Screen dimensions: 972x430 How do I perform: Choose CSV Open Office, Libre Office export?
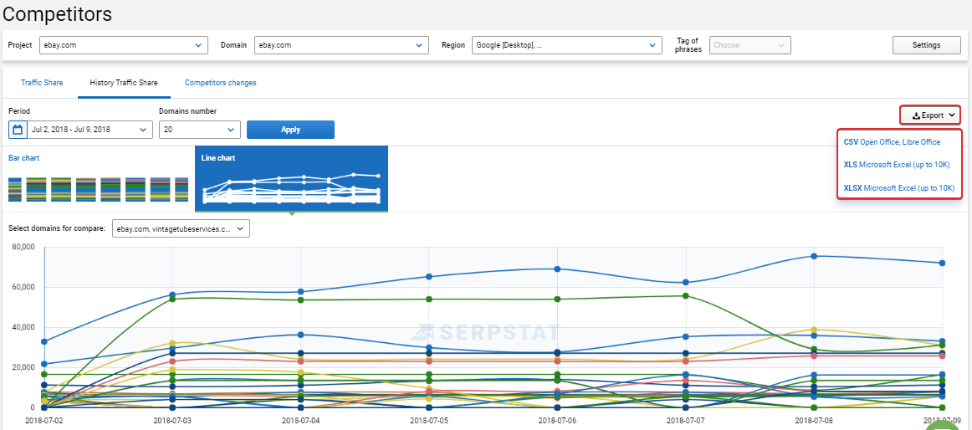(x=892, y=142)
